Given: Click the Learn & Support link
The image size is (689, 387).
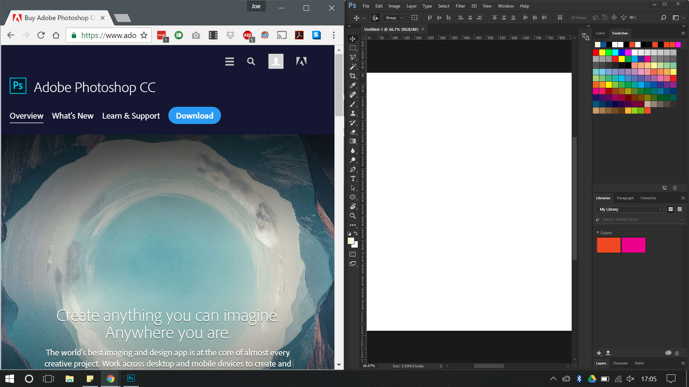Looking at the screenshot, I should 131,116.
